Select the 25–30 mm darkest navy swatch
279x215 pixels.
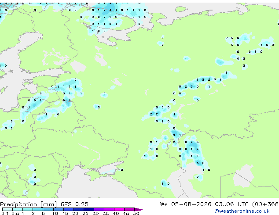(x=89, y=209)
